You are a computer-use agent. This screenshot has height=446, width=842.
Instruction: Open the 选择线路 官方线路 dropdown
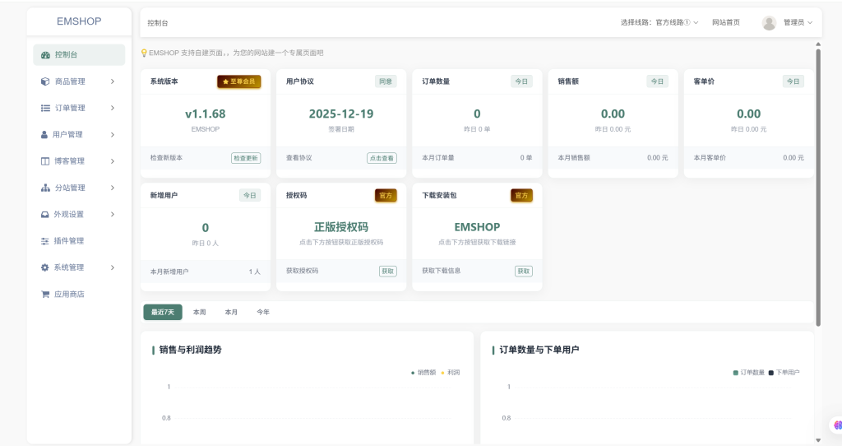659,22
